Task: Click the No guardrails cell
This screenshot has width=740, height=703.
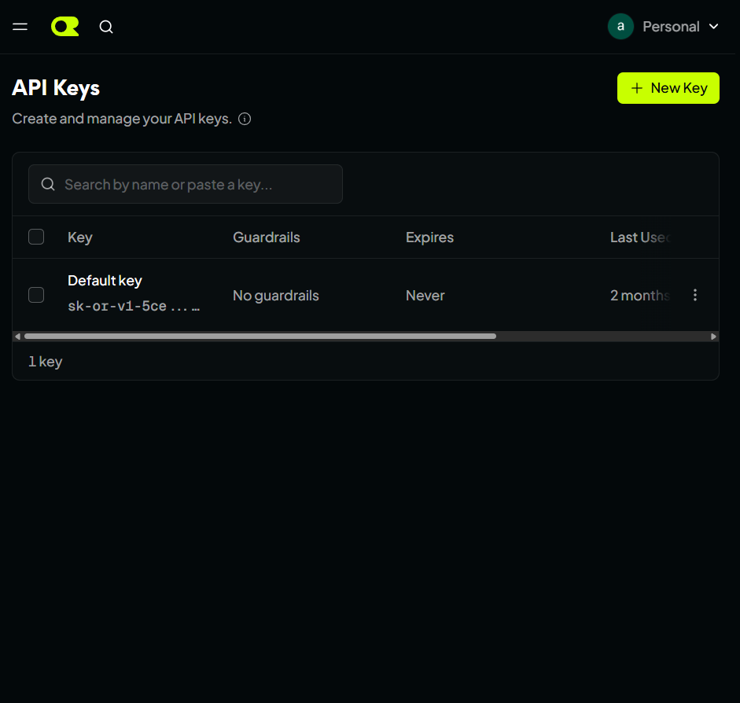Action: (276, 296)
